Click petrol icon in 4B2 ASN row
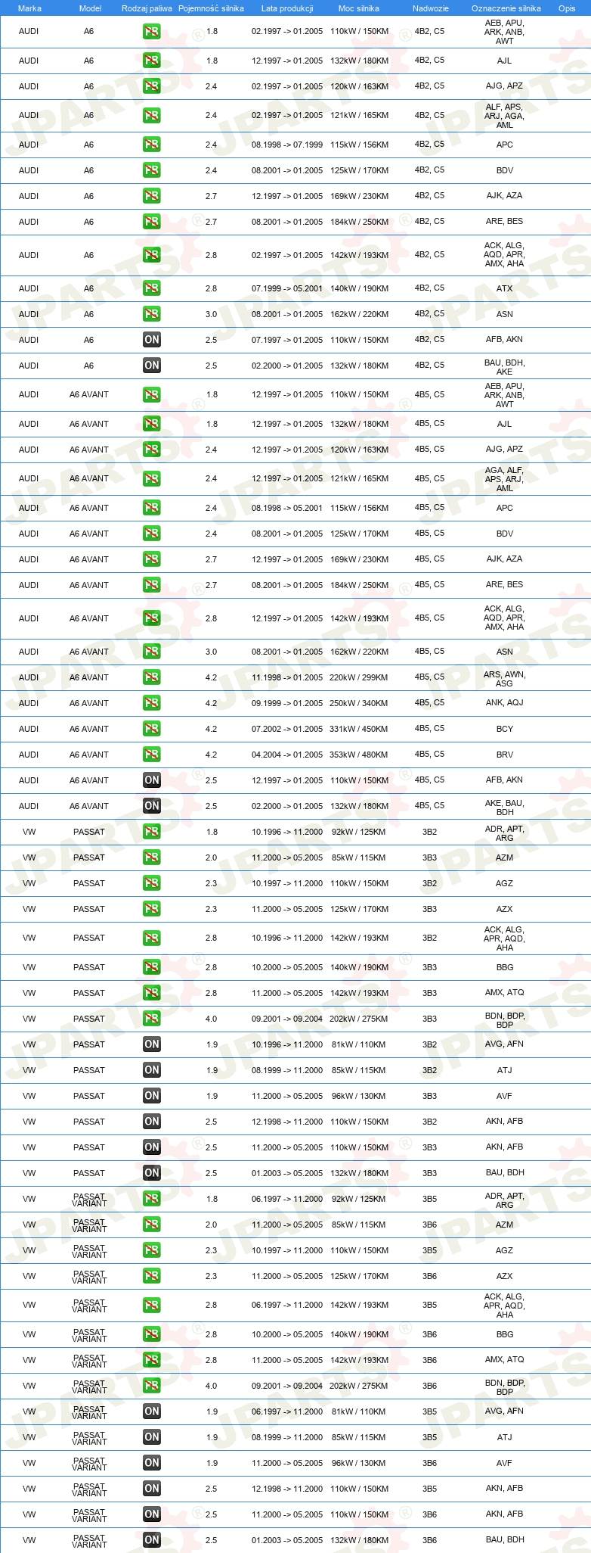The width and height of the screenshot is (591, 1553). click(151, 314)
